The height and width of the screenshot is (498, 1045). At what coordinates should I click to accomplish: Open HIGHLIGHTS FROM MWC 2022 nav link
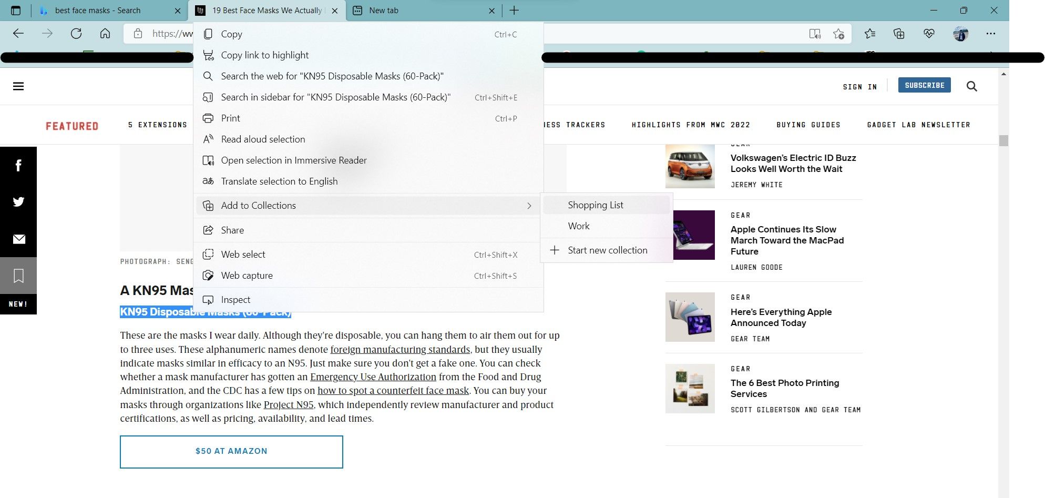pyautogui.click(x=691, y=125)
